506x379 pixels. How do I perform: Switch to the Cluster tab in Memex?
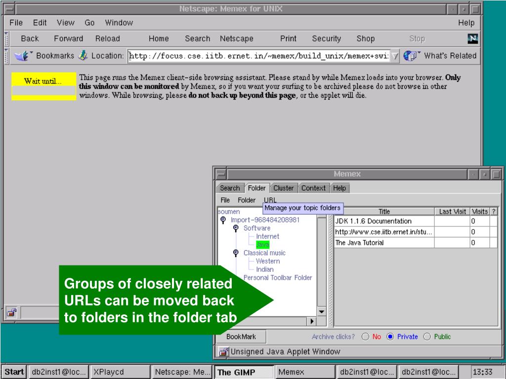tap(284, 188)
